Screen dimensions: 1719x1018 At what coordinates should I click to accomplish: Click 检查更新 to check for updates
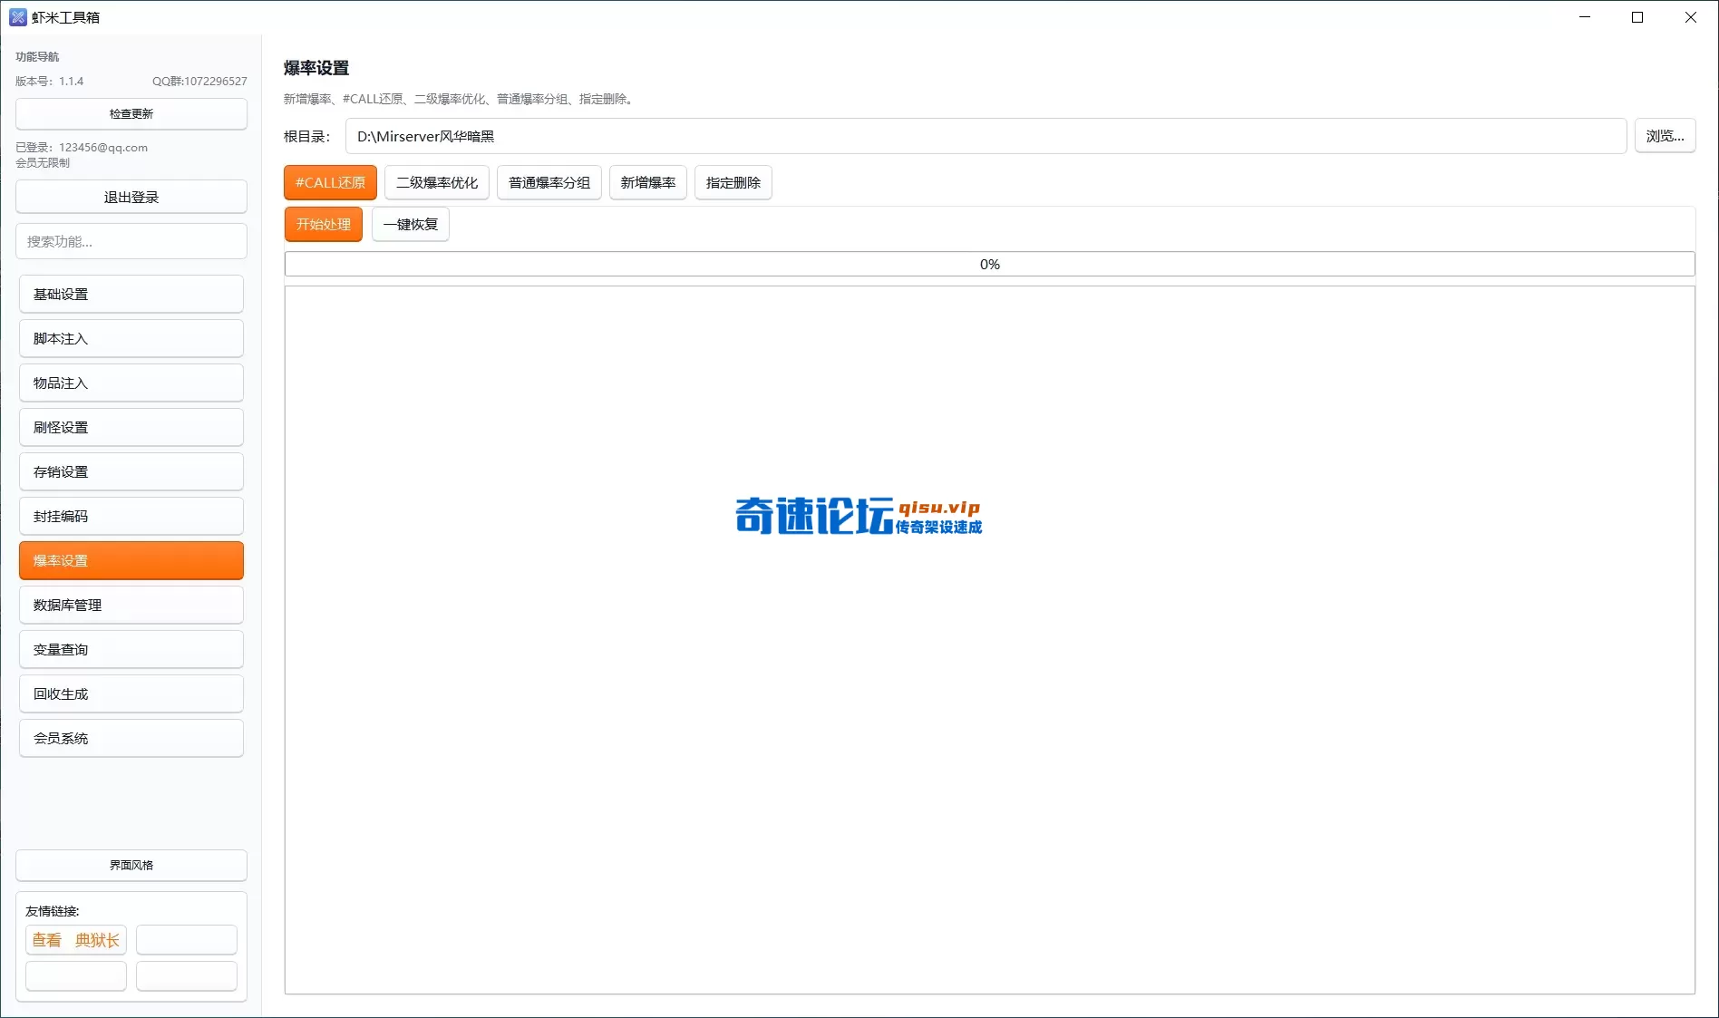(131, 113)
